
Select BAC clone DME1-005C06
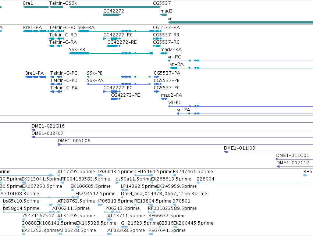(185, 144)
